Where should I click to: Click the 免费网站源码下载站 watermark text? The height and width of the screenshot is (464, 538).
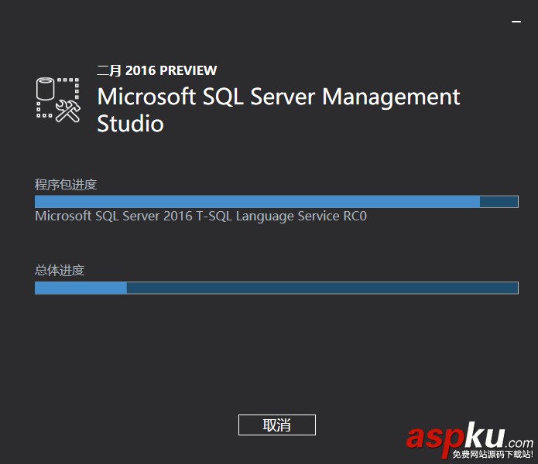coord(492,454)
